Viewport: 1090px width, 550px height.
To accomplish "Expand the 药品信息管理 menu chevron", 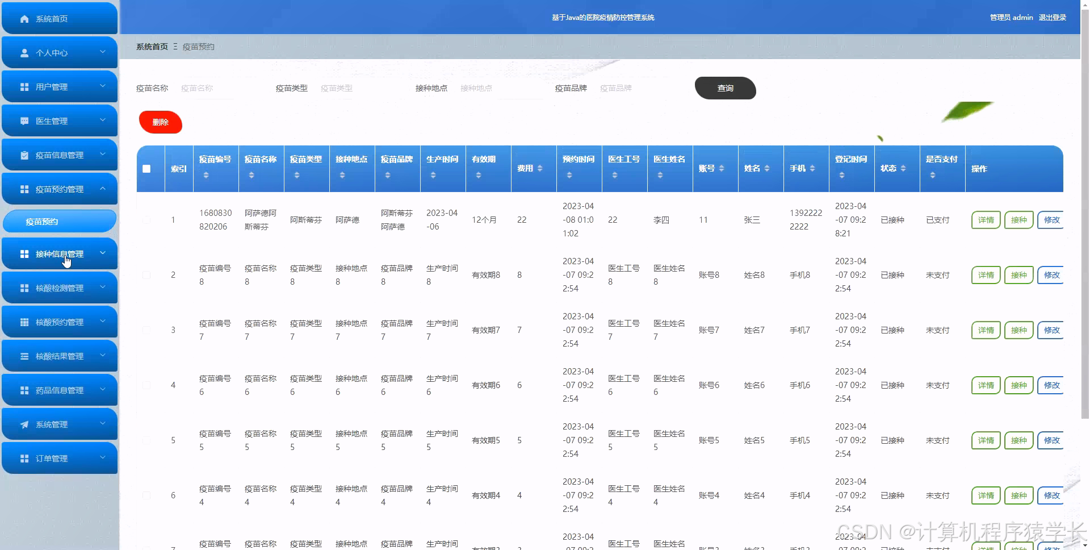I will click(x=103, y=389).
